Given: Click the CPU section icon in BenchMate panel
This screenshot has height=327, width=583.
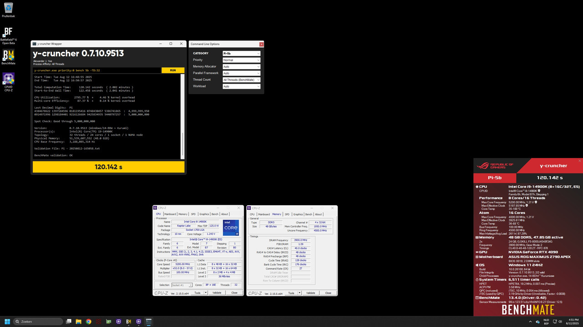Looking at the screenshot, I should 477,187.
